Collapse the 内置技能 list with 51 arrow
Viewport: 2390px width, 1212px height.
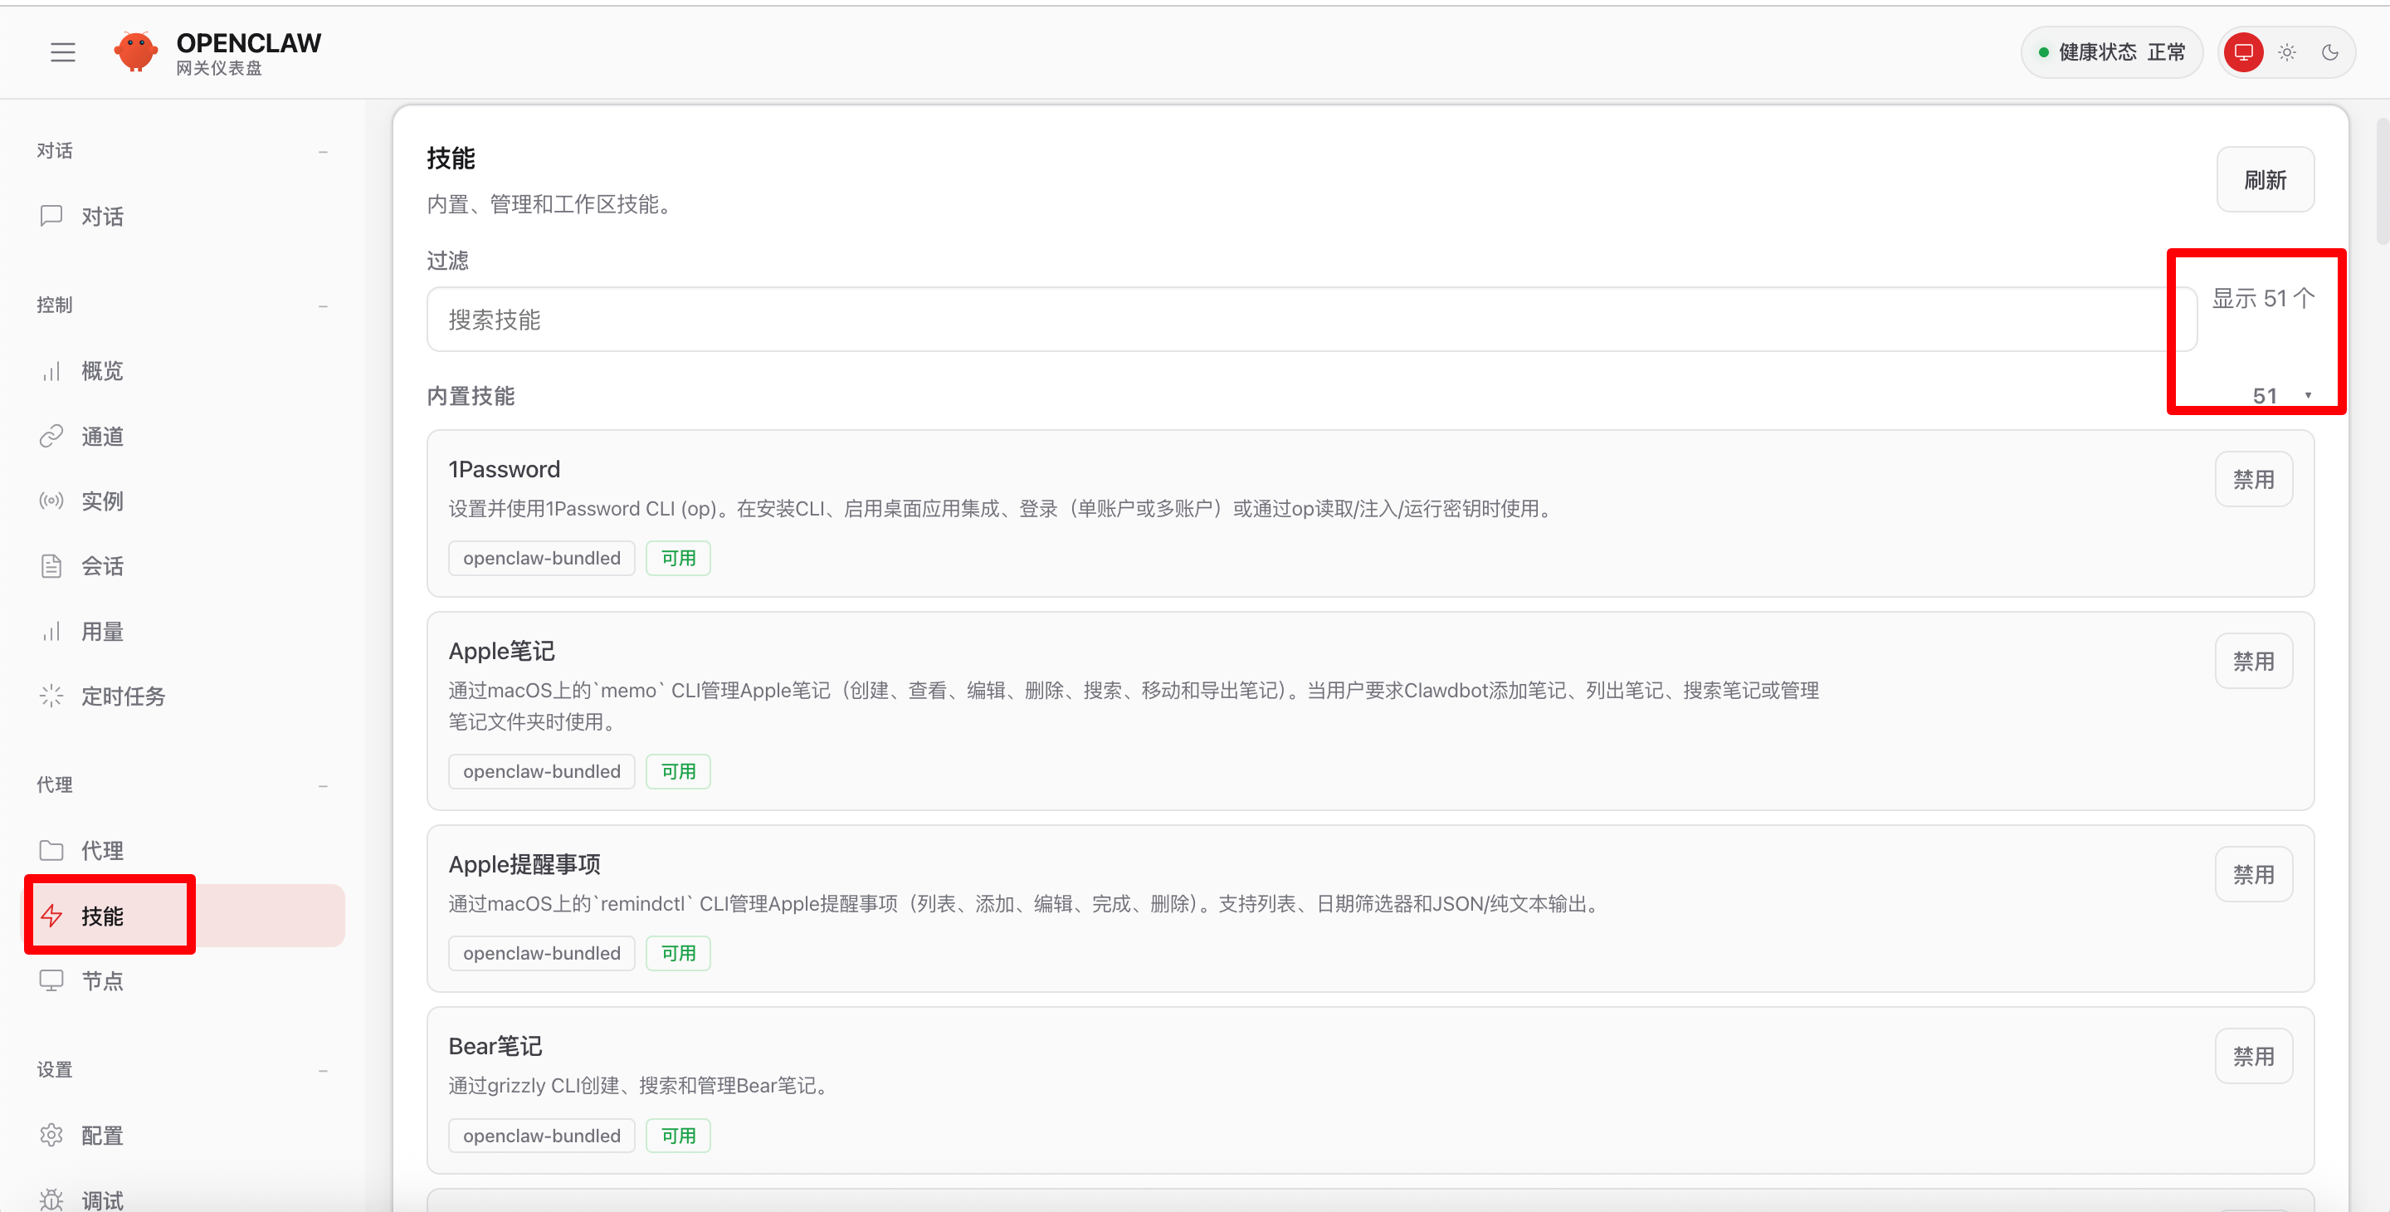coord(2307,396)
